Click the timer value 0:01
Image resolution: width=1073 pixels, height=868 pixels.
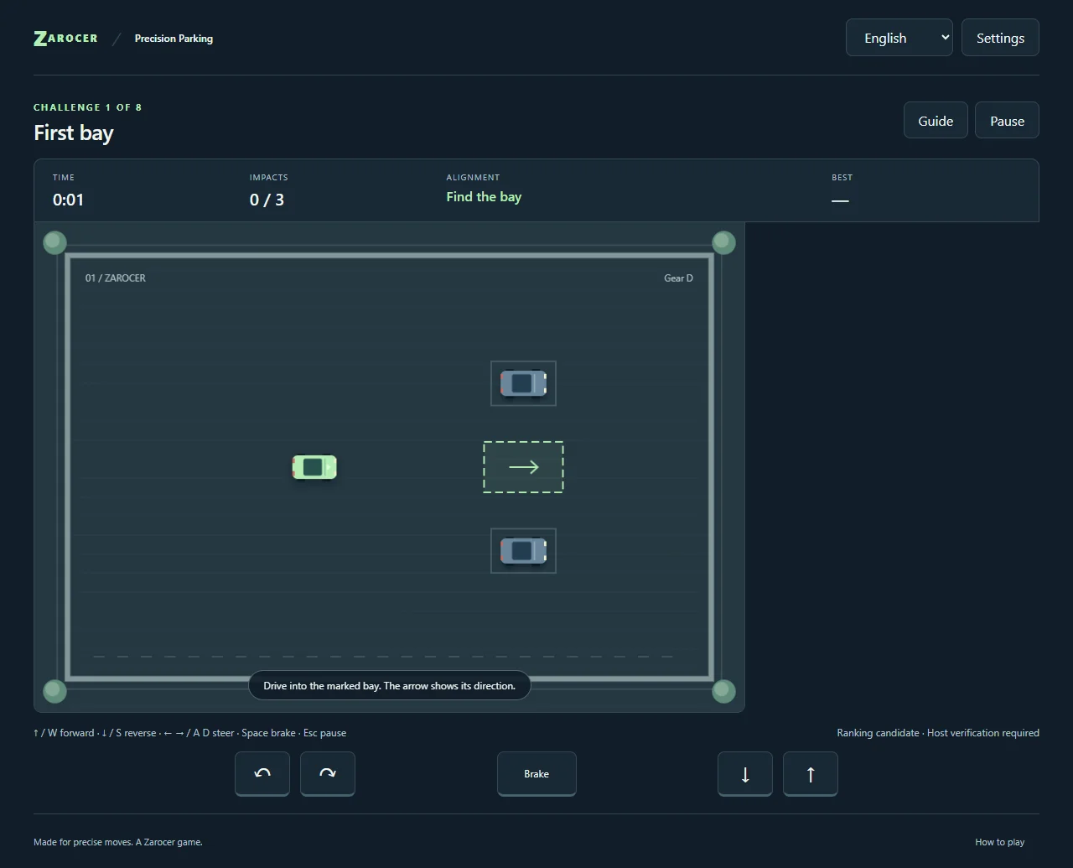[x=68, y=200]
